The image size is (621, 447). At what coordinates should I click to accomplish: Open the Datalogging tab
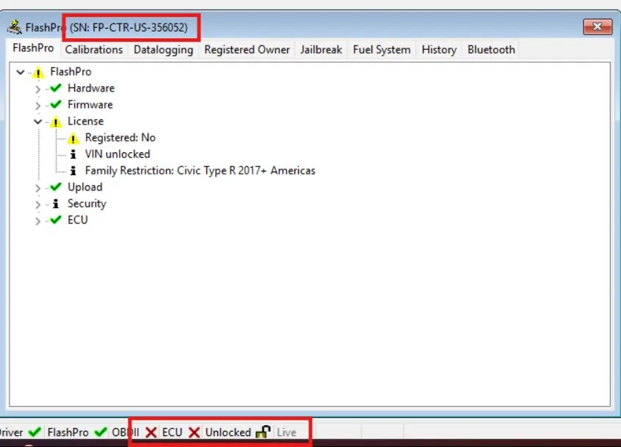[163, 50]
